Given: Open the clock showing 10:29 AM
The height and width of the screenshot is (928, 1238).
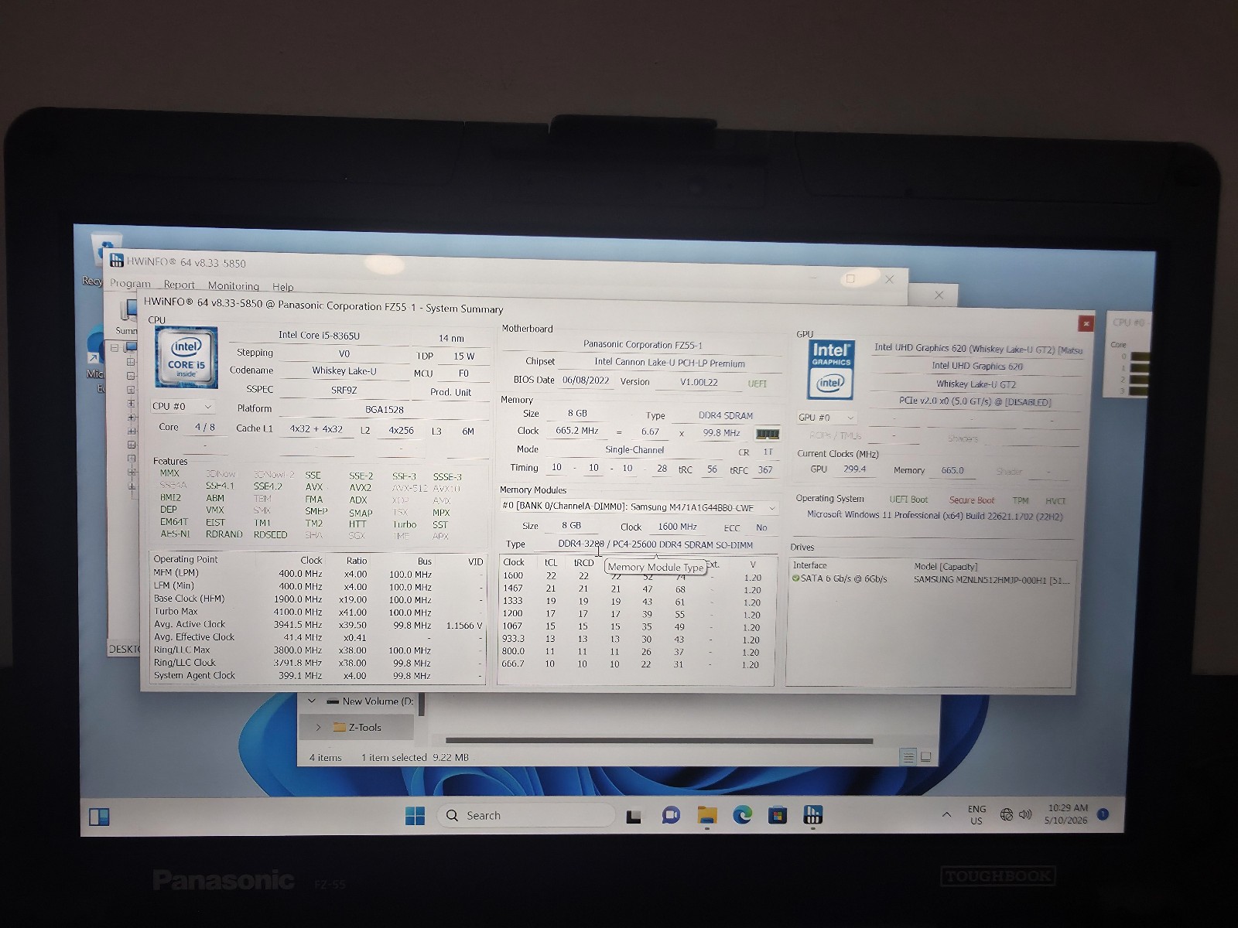Looking at the screenshot, I should point(1066,814).
